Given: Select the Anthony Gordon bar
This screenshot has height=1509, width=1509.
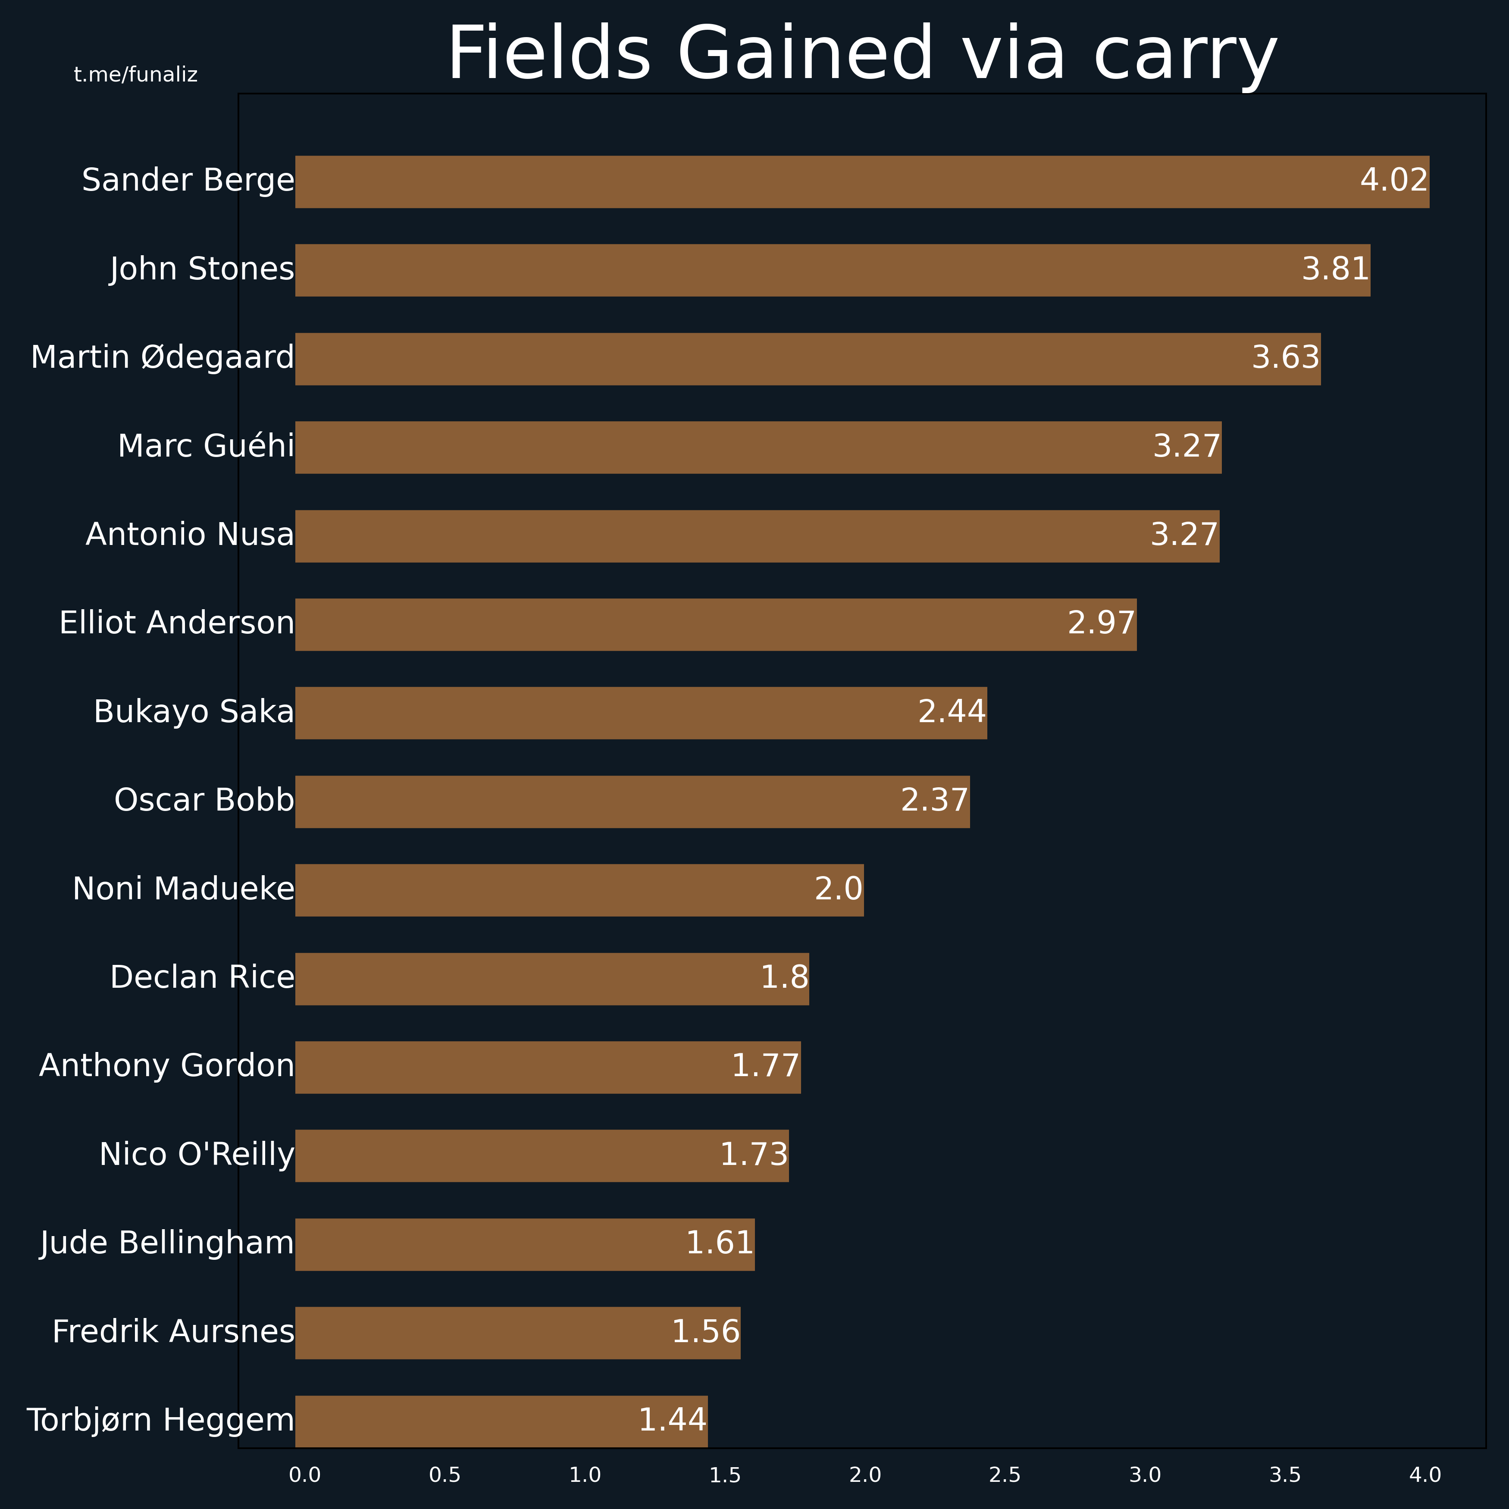Looking at the screenshot, I should (x=548, y=1067).
